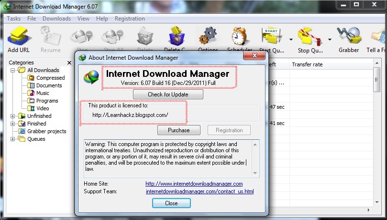Click the IDM logo in the About dialog
This screenshot has width=387, height=220.
pyautogui.click(x=91, y=76)
